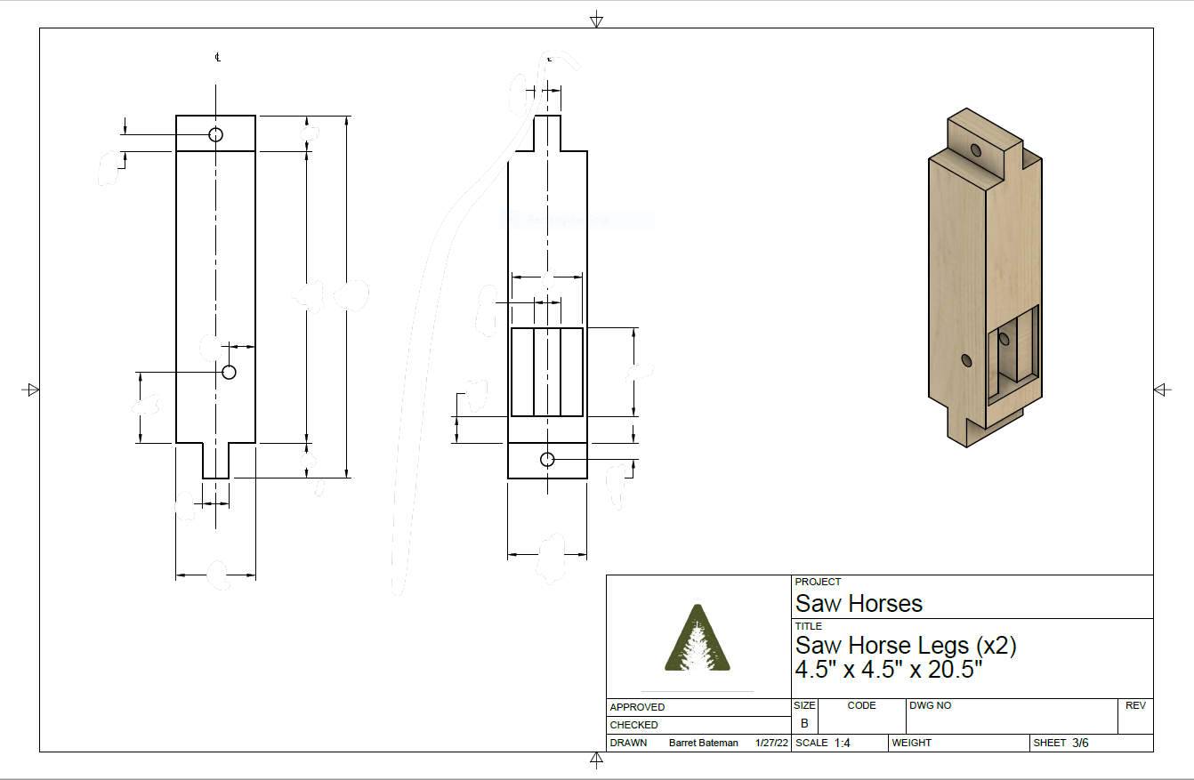Select the top center alignment arrow
Viewport: 1194px width, 780px height.
point(596,15)
